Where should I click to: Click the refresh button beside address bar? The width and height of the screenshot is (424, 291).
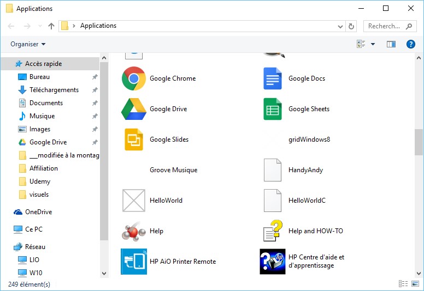point(351,26)
